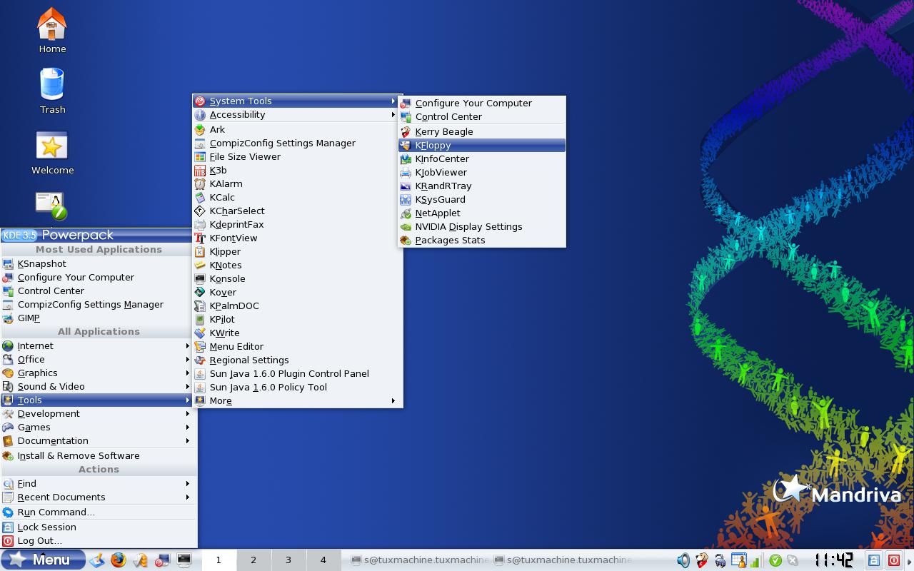914x571 pixels.
Task: Expand the Games submenu
Action: [x=99, y=428]
